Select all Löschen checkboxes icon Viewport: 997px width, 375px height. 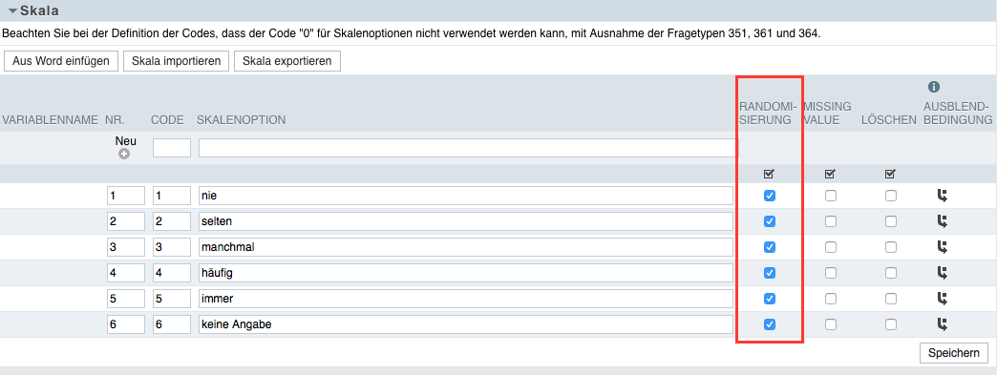click(x=890, y=174)
